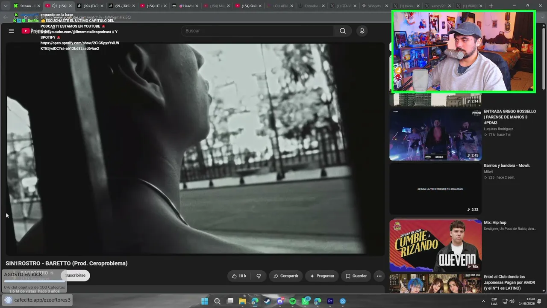Click the video title SIN1ROSTRO - BARETTO
Viewport: 547px width, 308px height.
click(67, 264)
